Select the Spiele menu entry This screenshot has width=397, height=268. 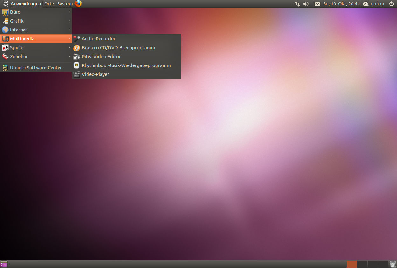[36, 48]
